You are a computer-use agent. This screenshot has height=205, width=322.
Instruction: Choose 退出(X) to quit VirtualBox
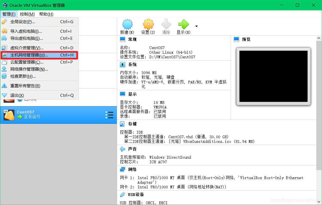[x=39, y=95]
